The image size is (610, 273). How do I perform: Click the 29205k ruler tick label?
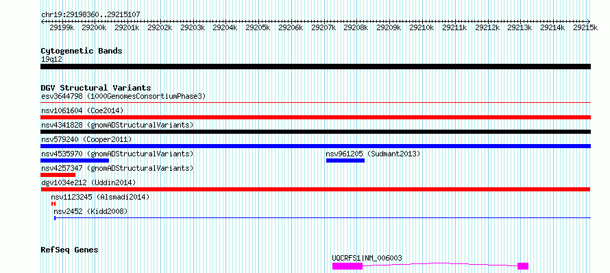coord(258,27)
